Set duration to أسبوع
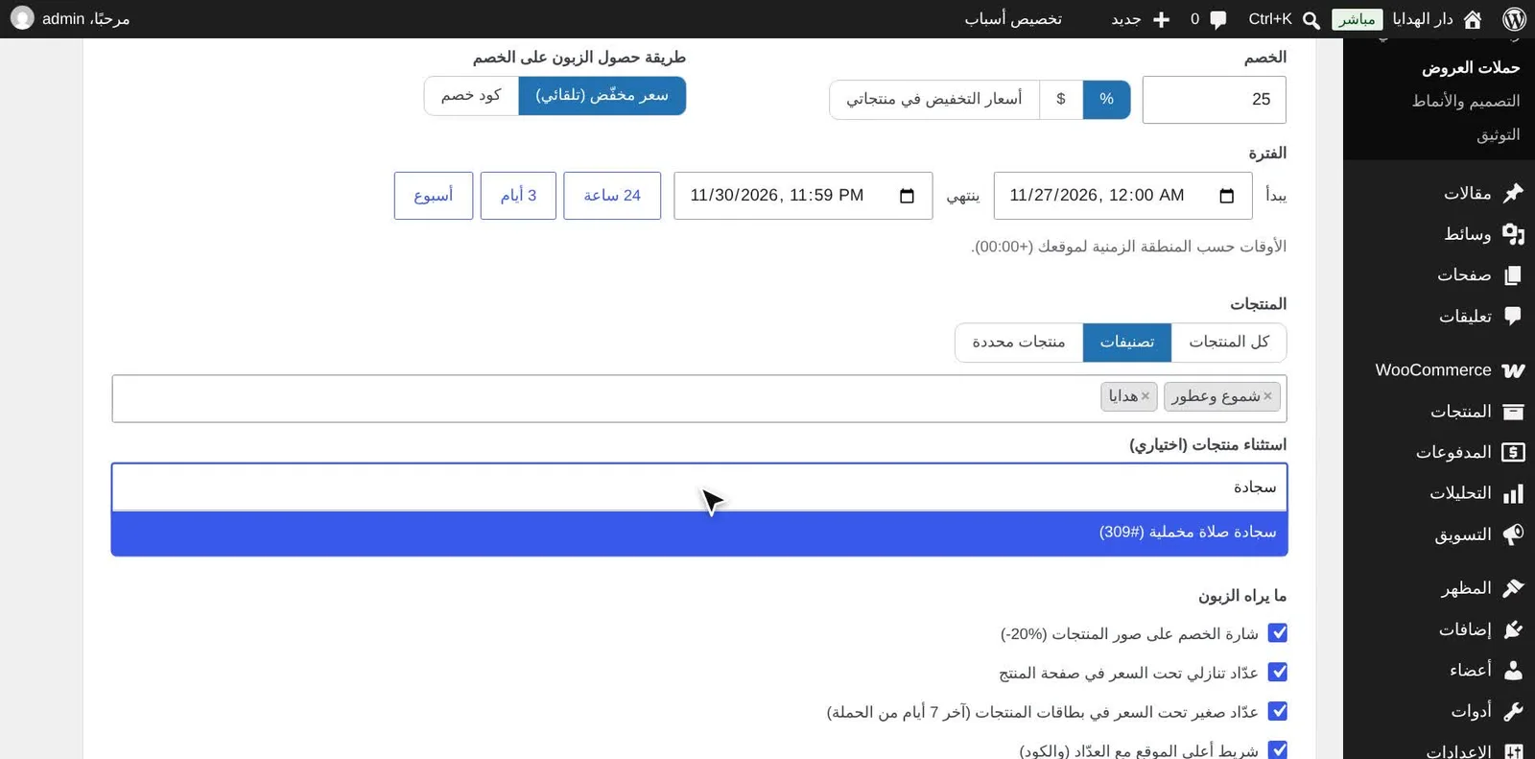 coord(434,196)
